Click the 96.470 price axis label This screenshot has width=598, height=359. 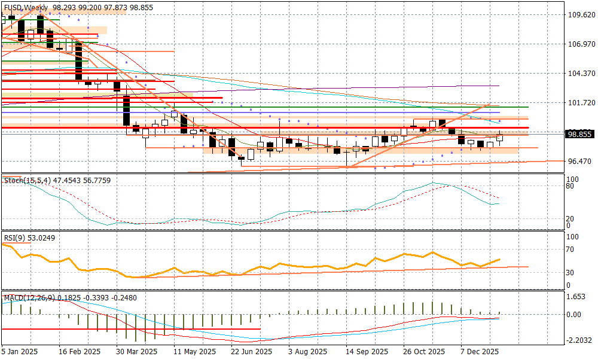point(579,162)
